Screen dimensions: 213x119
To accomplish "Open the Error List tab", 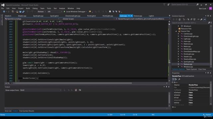I will [8, 111].
